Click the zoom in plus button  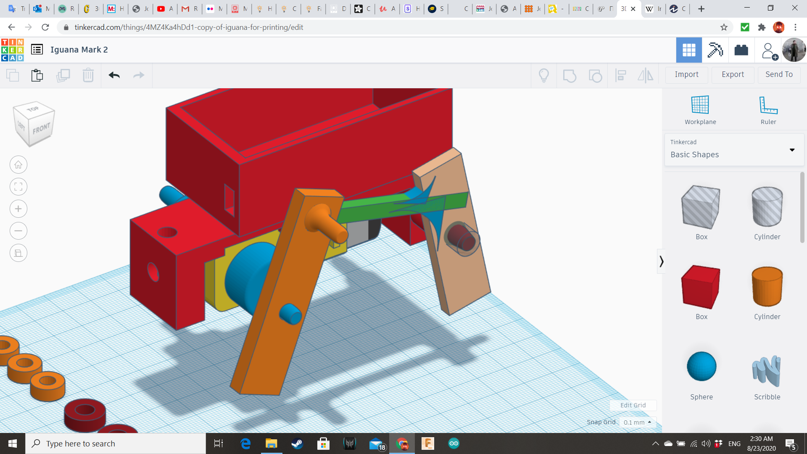(18, 209)
